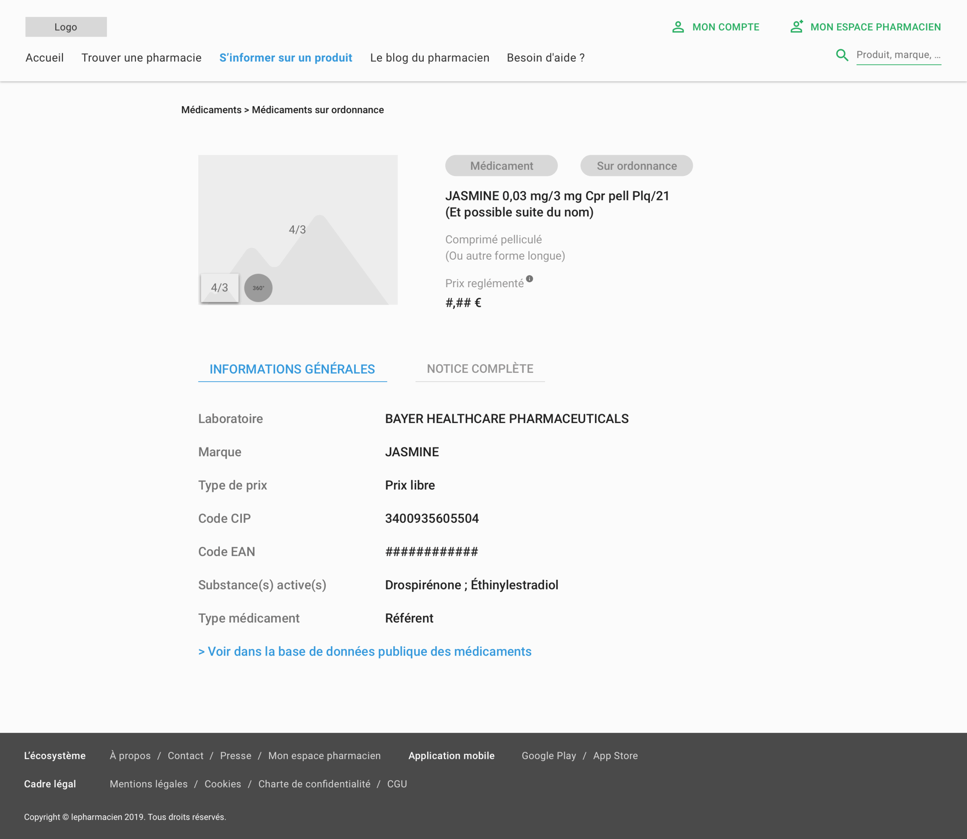
Task: Open App Store link
Action: click(x=616, y=756)
